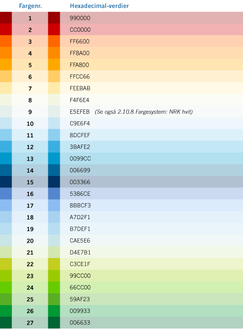This screenshot has height=329, width=243.
Task: Select hex value F4F6E4
Action: tap(79, 100)
